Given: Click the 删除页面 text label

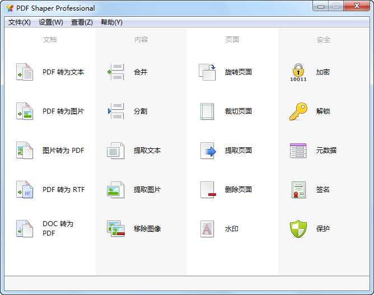Looking at the screenshot, I should 239,190.
